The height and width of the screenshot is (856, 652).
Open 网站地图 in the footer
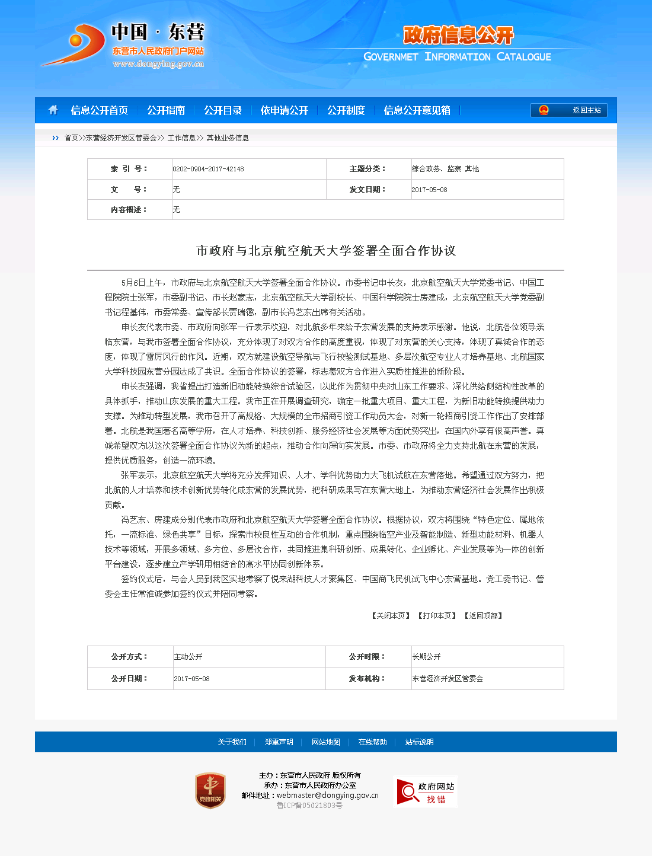coord(325,742)
